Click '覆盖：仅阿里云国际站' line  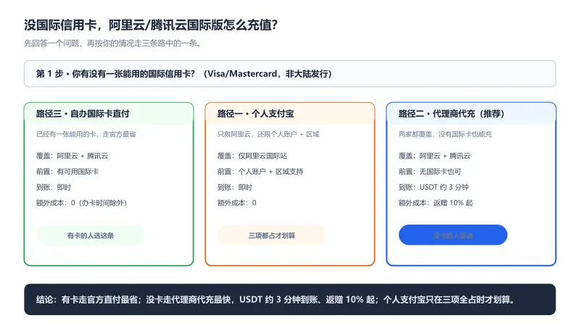pos(252,156)
